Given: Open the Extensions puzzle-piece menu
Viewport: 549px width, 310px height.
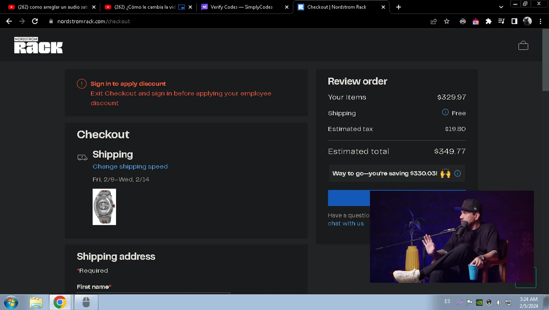Looking at the screenshot, I should pos(488,21).
